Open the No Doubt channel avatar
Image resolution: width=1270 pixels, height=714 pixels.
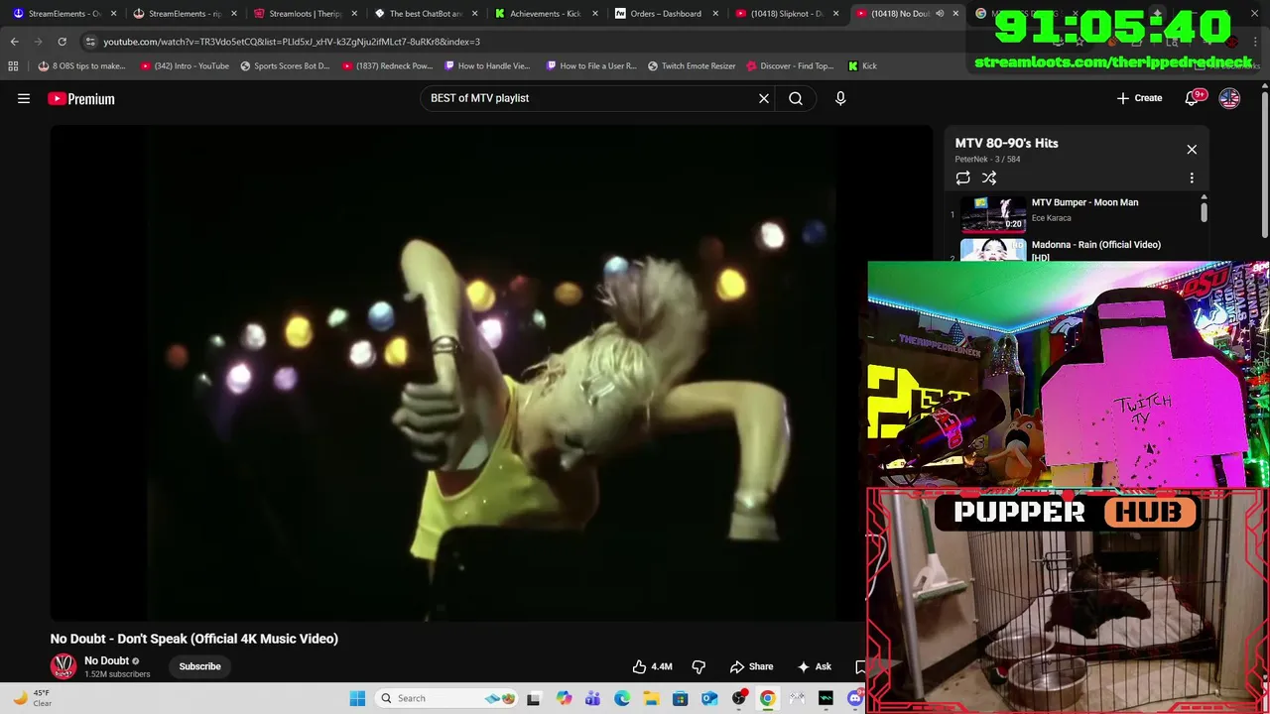click(63, 666)
